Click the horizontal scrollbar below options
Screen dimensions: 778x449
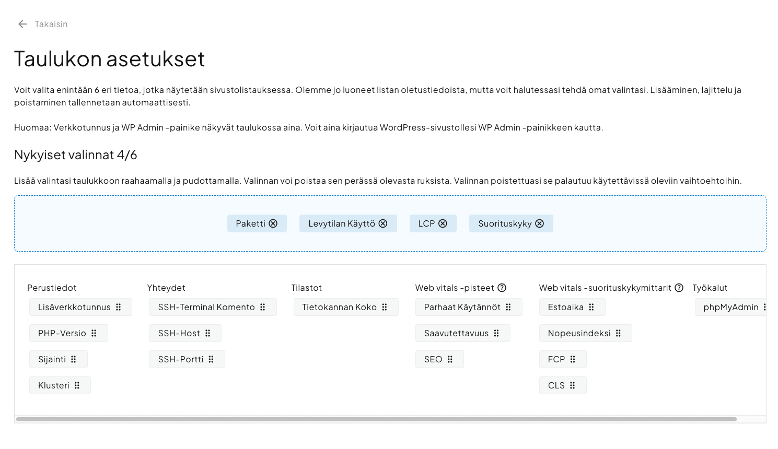point(376,419)
